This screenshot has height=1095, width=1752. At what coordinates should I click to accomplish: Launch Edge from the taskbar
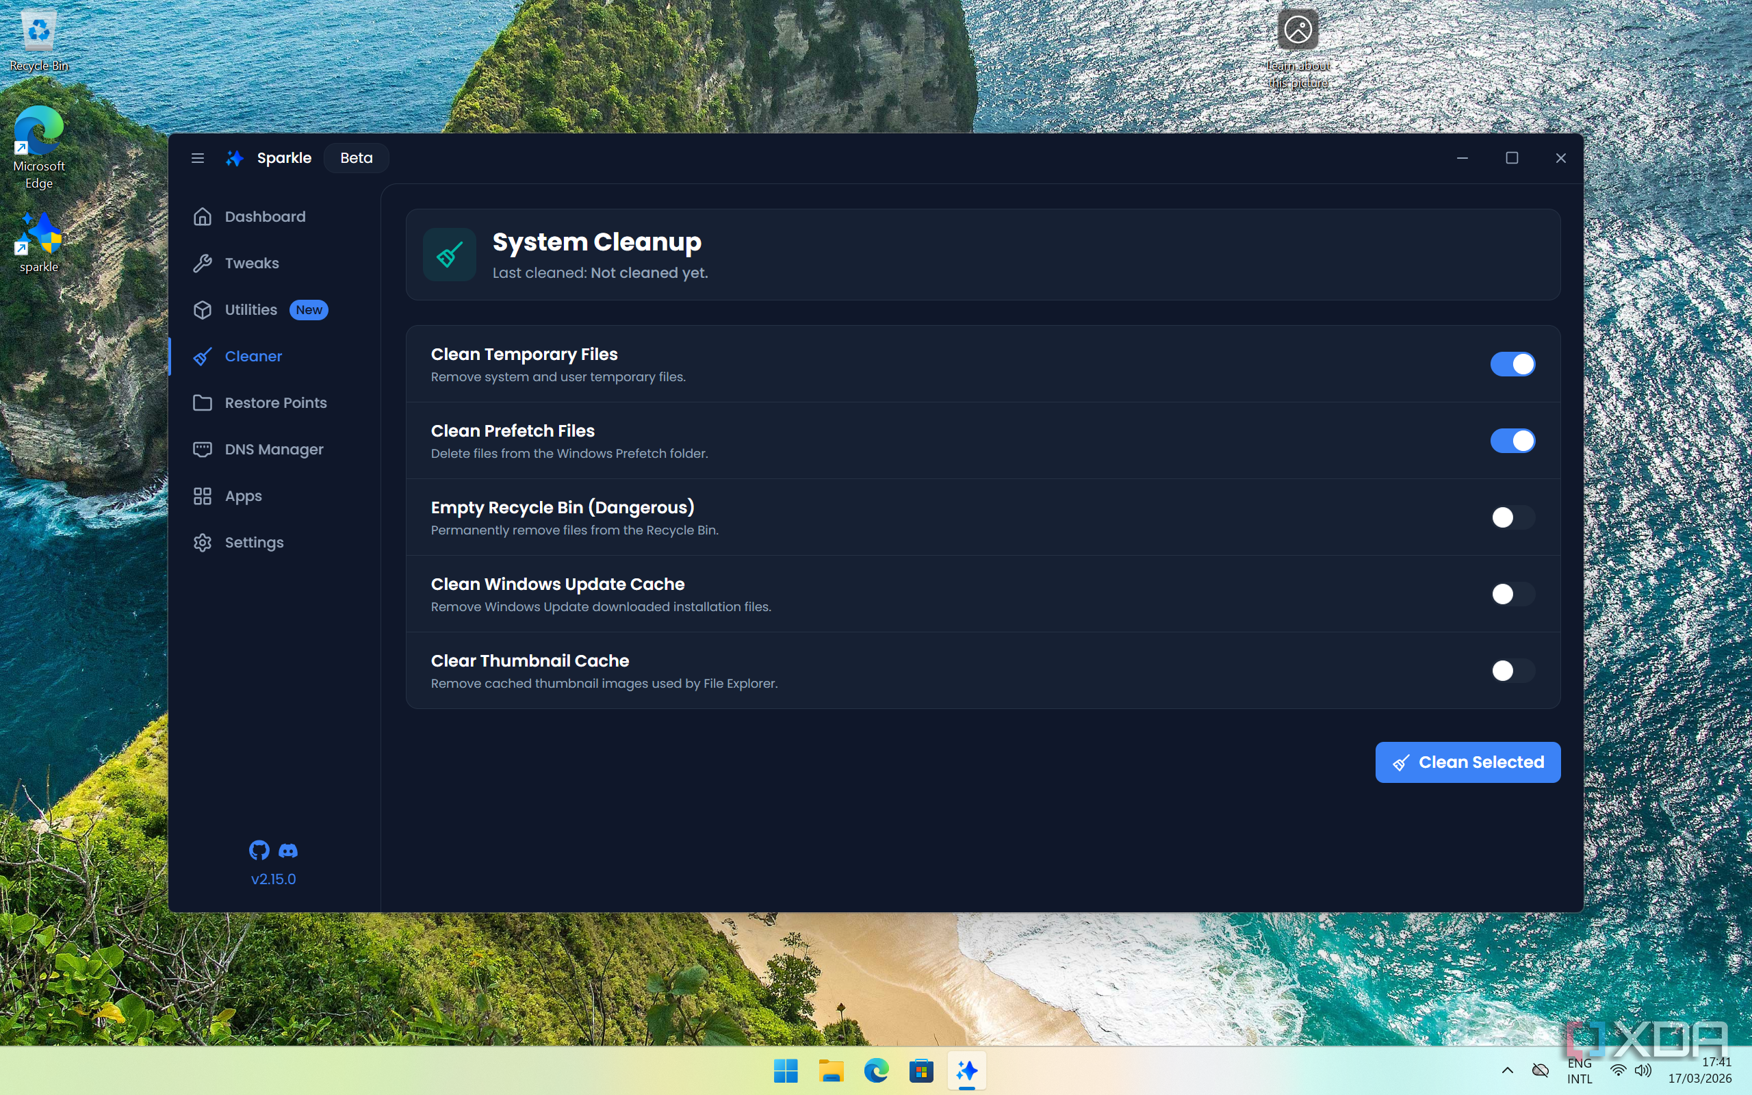876,1070
